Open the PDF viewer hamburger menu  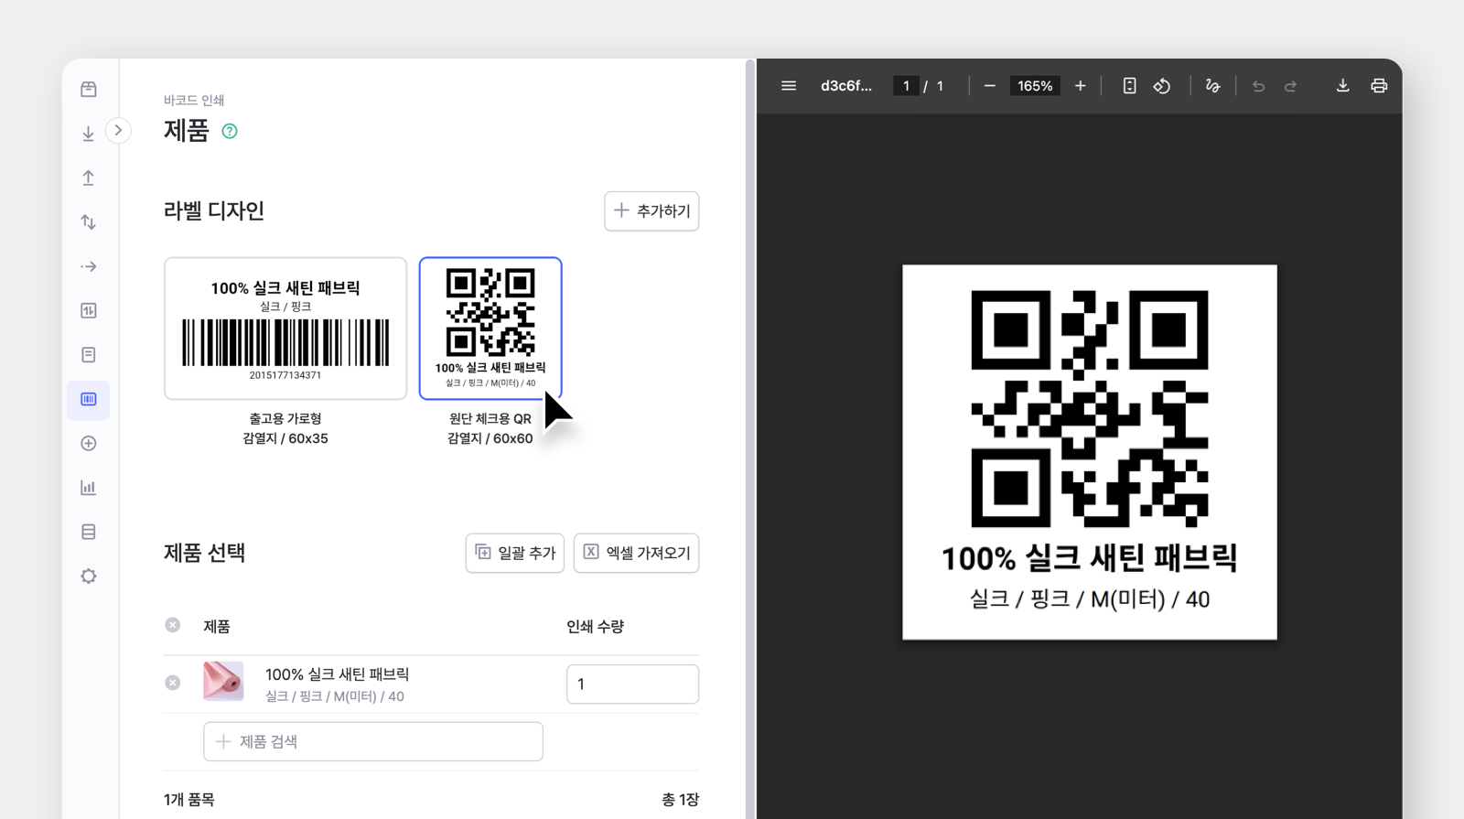789,86
